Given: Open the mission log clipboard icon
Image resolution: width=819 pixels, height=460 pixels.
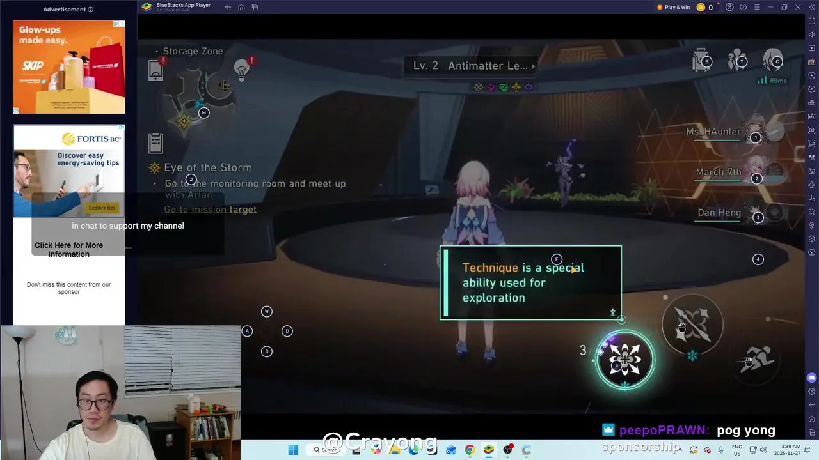Looking at the screenshot, I should click(x=155, y=143).
